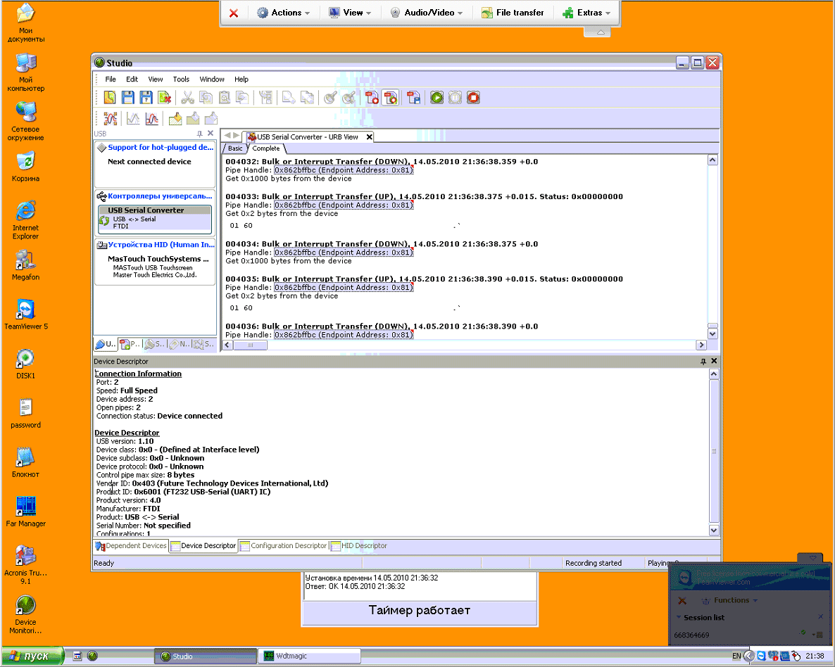Open the Tools menu
The width and height of the screenshot is (835, 667).
pos(181,80)
